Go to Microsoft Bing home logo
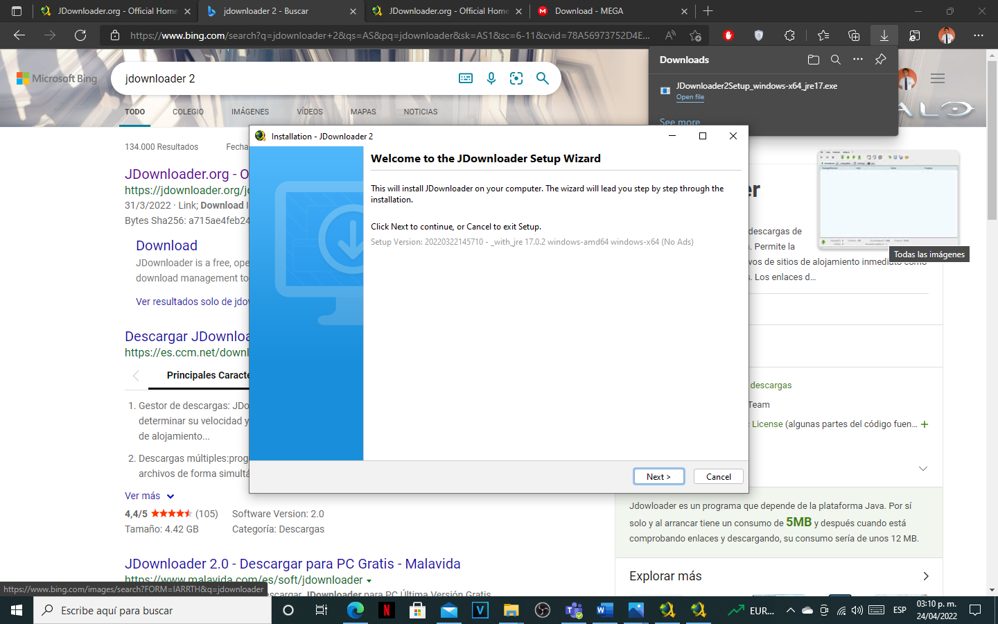This screenshot has width=998, height=624. pyautogui.click(x=57, y=78)
